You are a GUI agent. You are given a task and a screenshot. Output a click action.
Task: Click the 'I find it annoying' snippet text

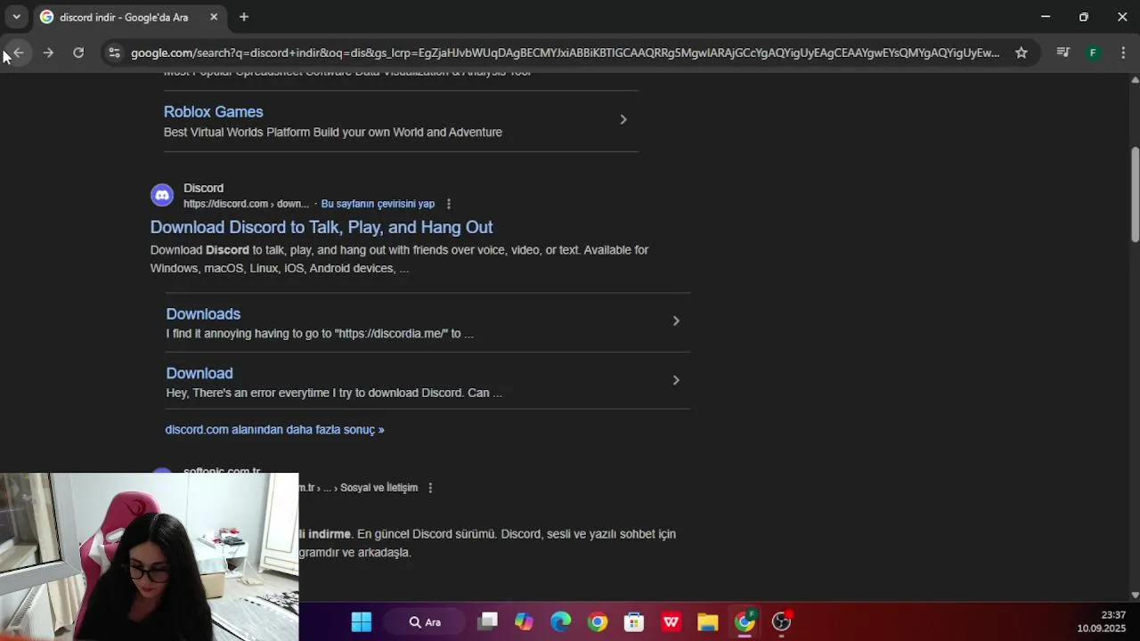[320, 334]
